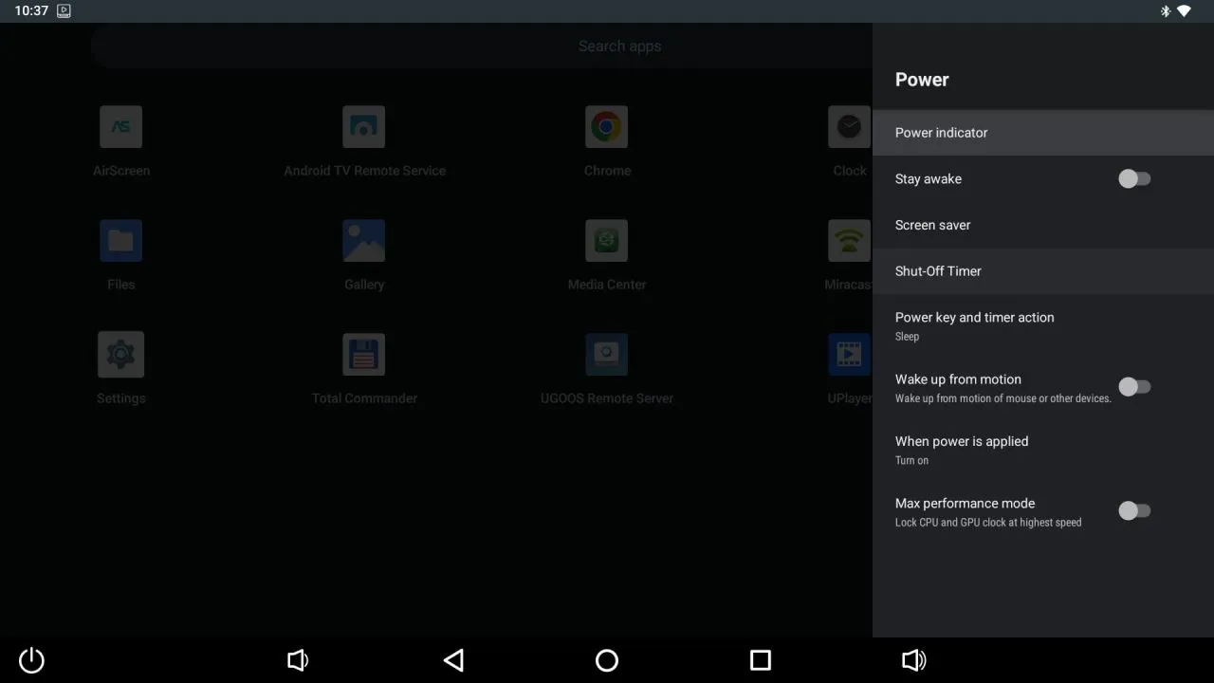Open Total Commander
1214x683 pixels.
click(364, 354)
